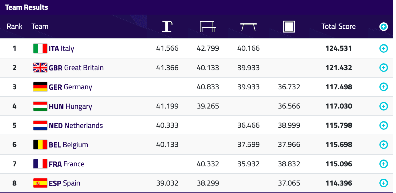Click the Team Results section title
Image resolution: width=396 pixels, height=193 pixels.
27,7
